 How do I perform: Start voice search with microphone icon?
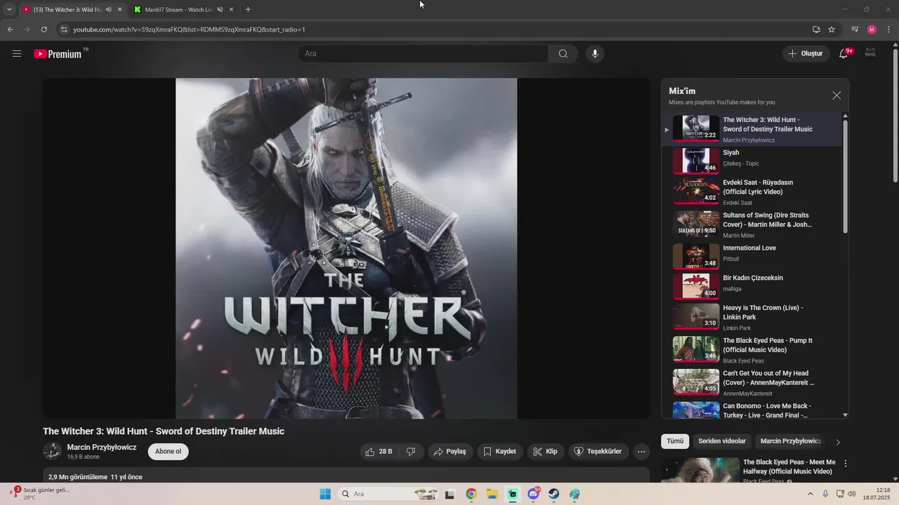point(595,54)
